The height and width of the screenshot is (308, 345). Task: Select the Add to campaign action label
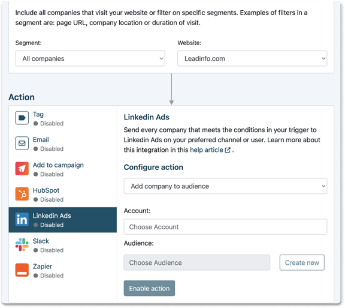pos(58,165)
